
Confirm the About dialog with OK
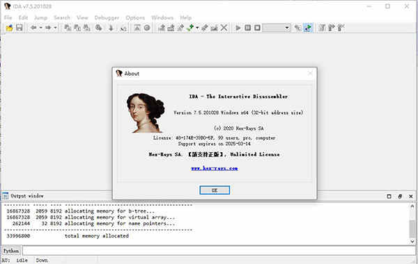(x=215, y=190)
